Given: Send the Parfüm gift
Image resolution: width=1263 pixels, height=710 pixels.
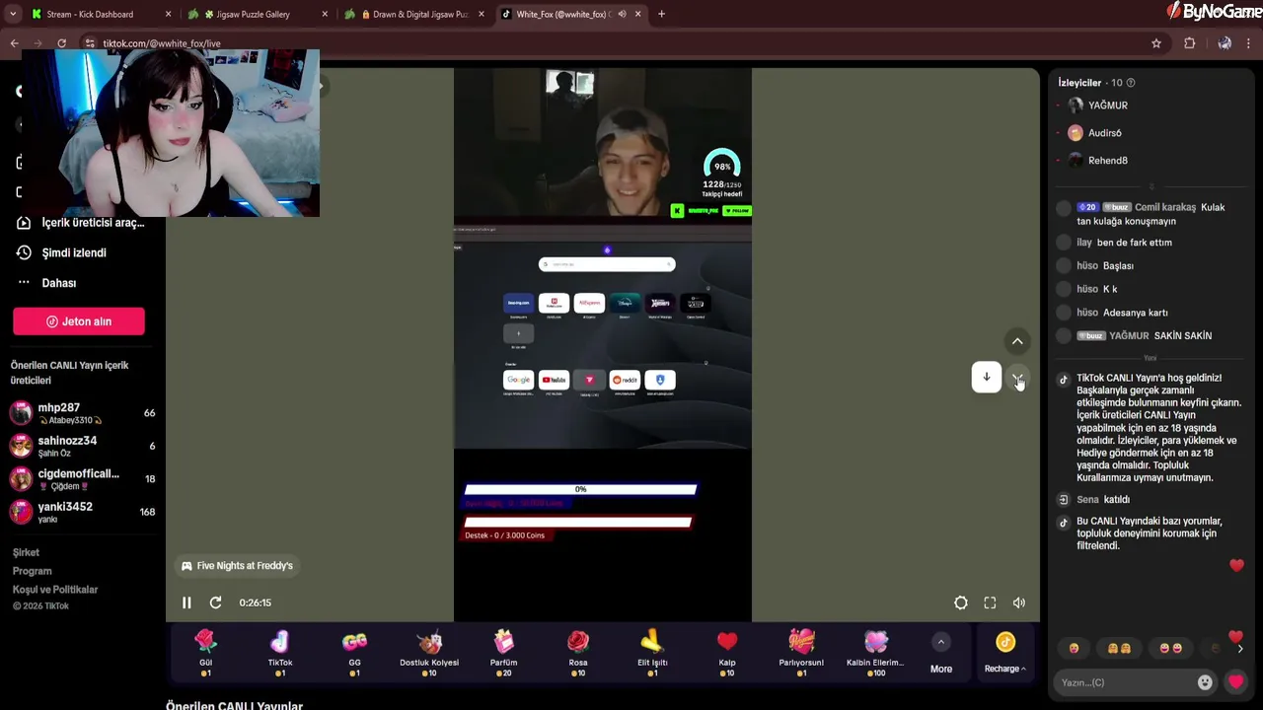Looking at the screenshot, I should (x=503, y=652).
